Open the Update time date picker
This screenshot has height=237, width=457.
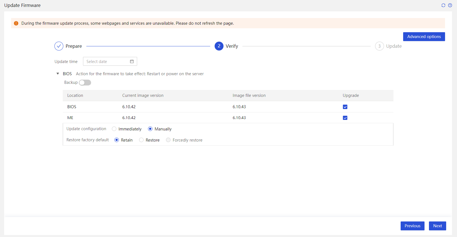pos(110,61)
